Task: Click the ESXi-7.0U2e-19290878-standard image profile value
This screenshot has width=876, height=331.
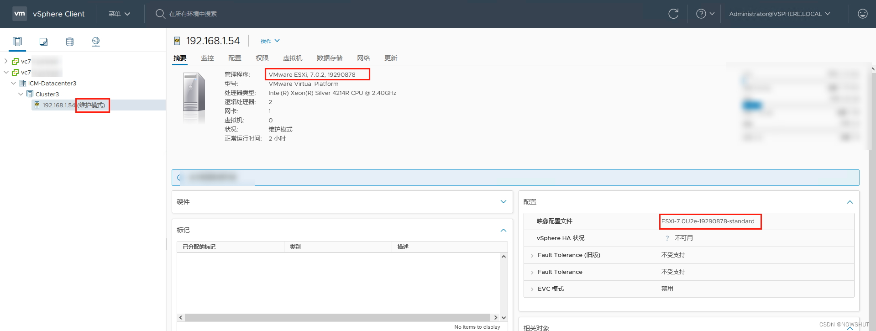Action: tap(708, 221)
